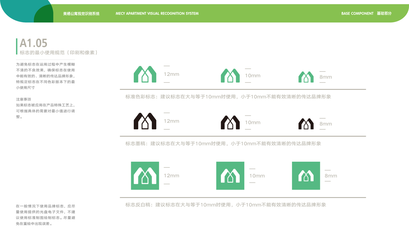Click paragraph starting 如果标志被应用在产品特殊工艺上

tap(46, 111)
